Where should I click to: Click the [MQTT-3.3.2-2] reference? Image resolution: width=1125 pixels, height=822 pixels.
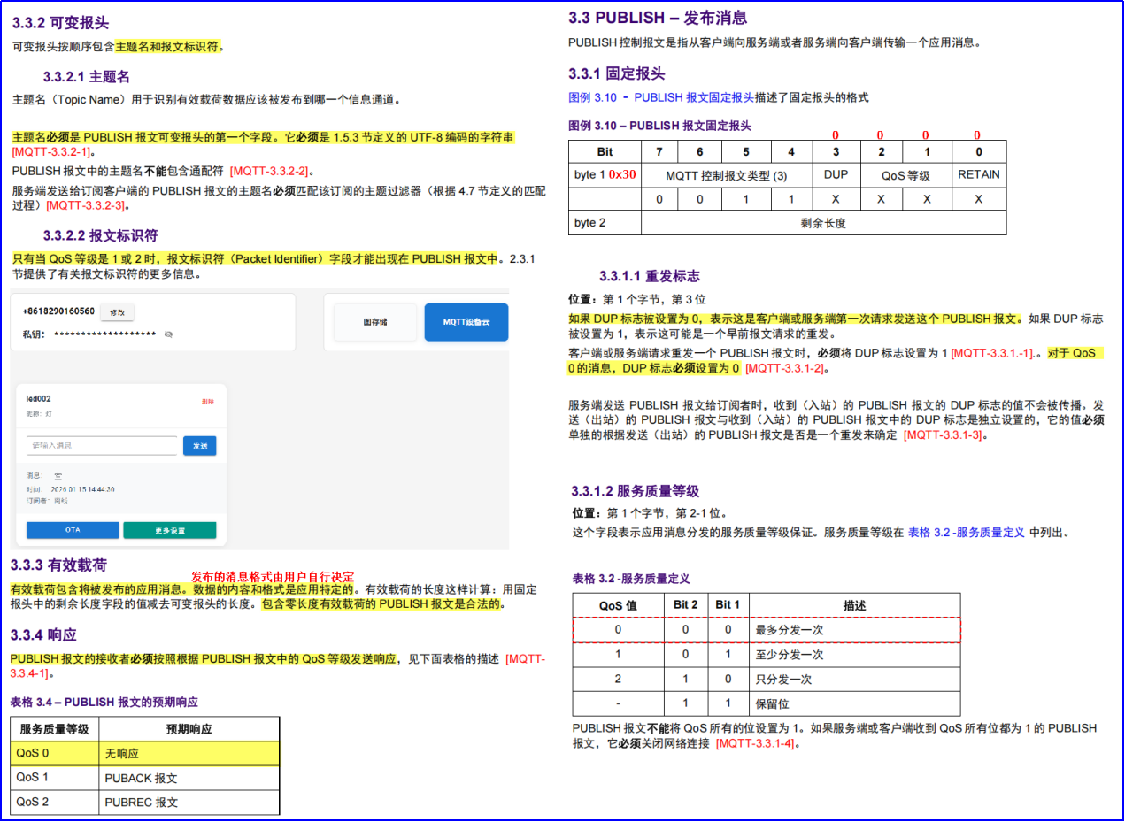pos(269,171)
